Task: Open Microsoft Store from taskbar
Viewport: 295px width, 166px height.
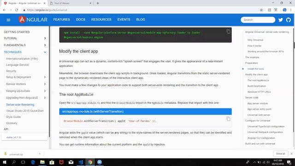Action: 52,162
